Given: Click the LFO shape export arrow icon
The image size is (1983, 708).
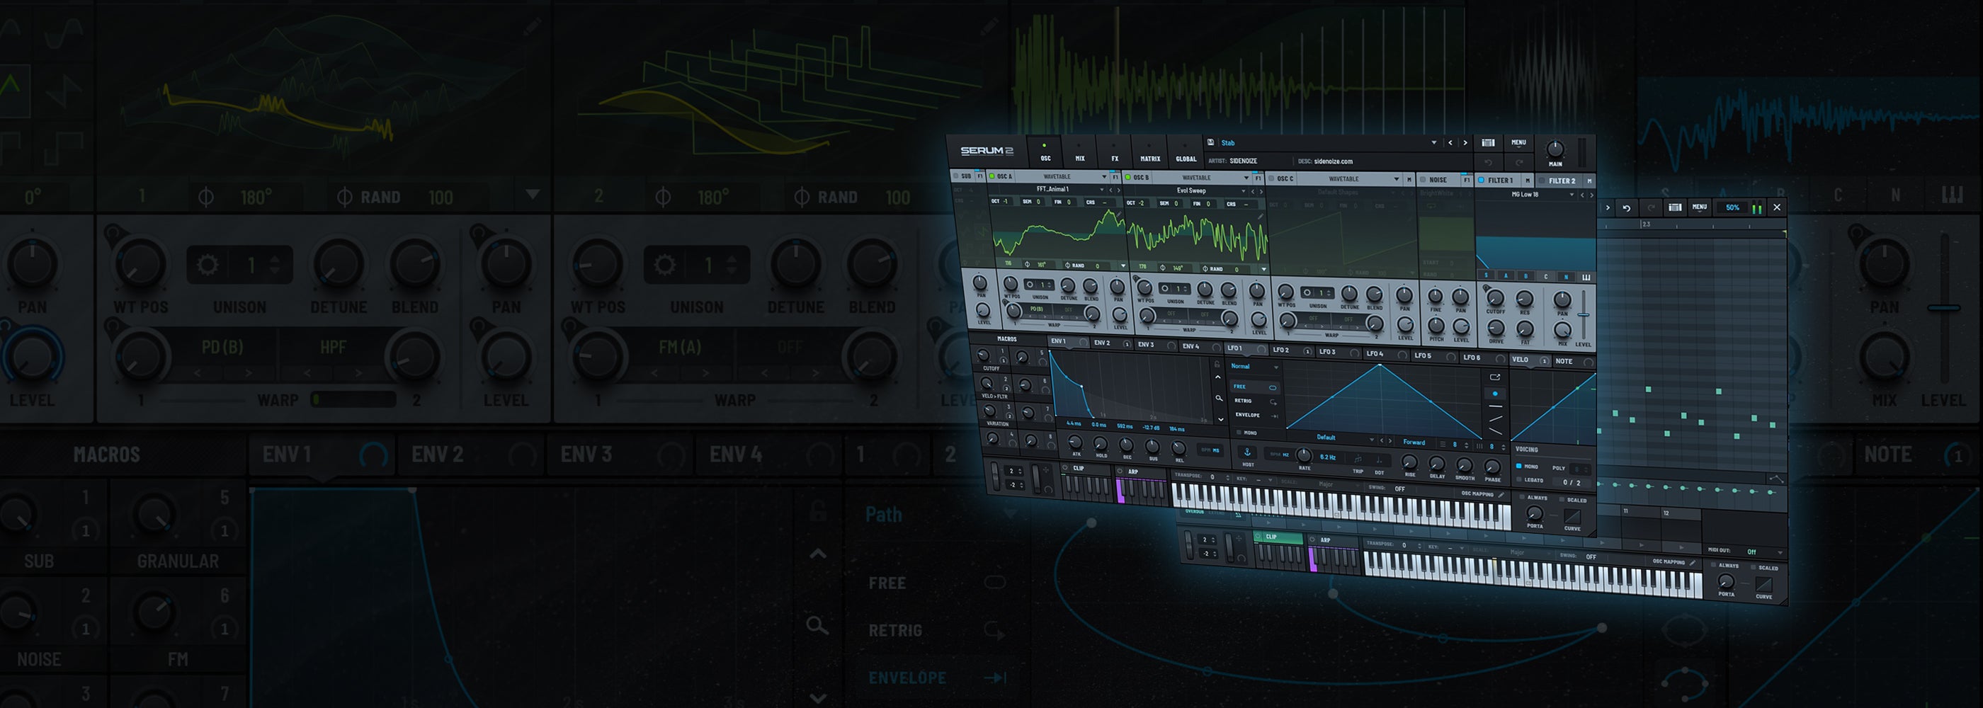Looking at the screenshot, I should coord(1495,377).
